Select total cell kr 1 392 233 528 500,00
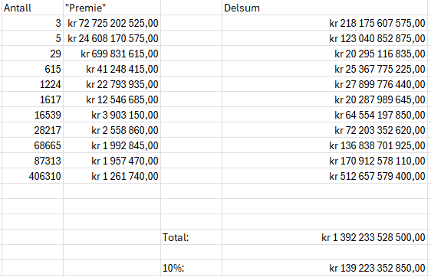 [x=324, y=237]
